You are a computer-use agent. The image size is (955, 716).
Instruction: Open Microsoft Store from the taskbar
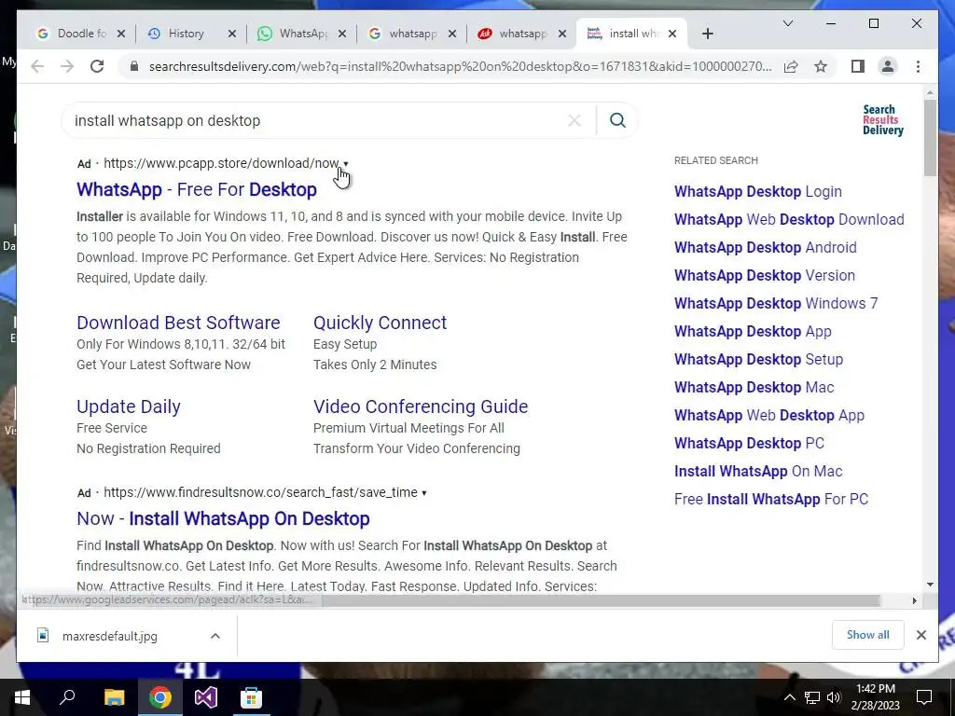(251, 697)
